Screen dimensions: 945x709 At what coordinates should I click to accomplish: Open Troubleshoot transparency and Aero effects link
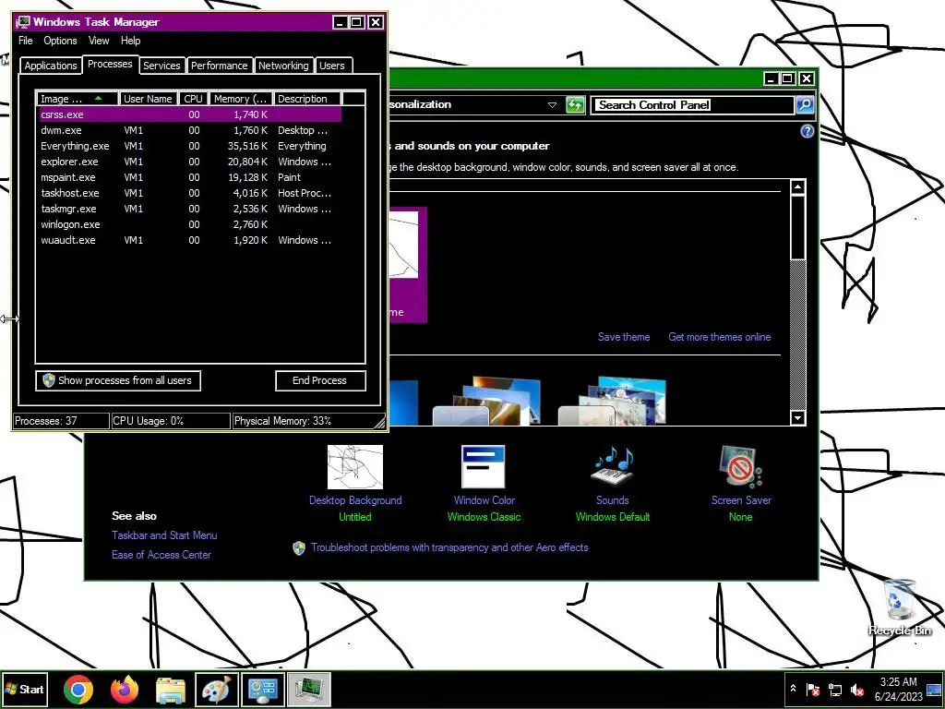pyautogui.click(x=449, y=547)
